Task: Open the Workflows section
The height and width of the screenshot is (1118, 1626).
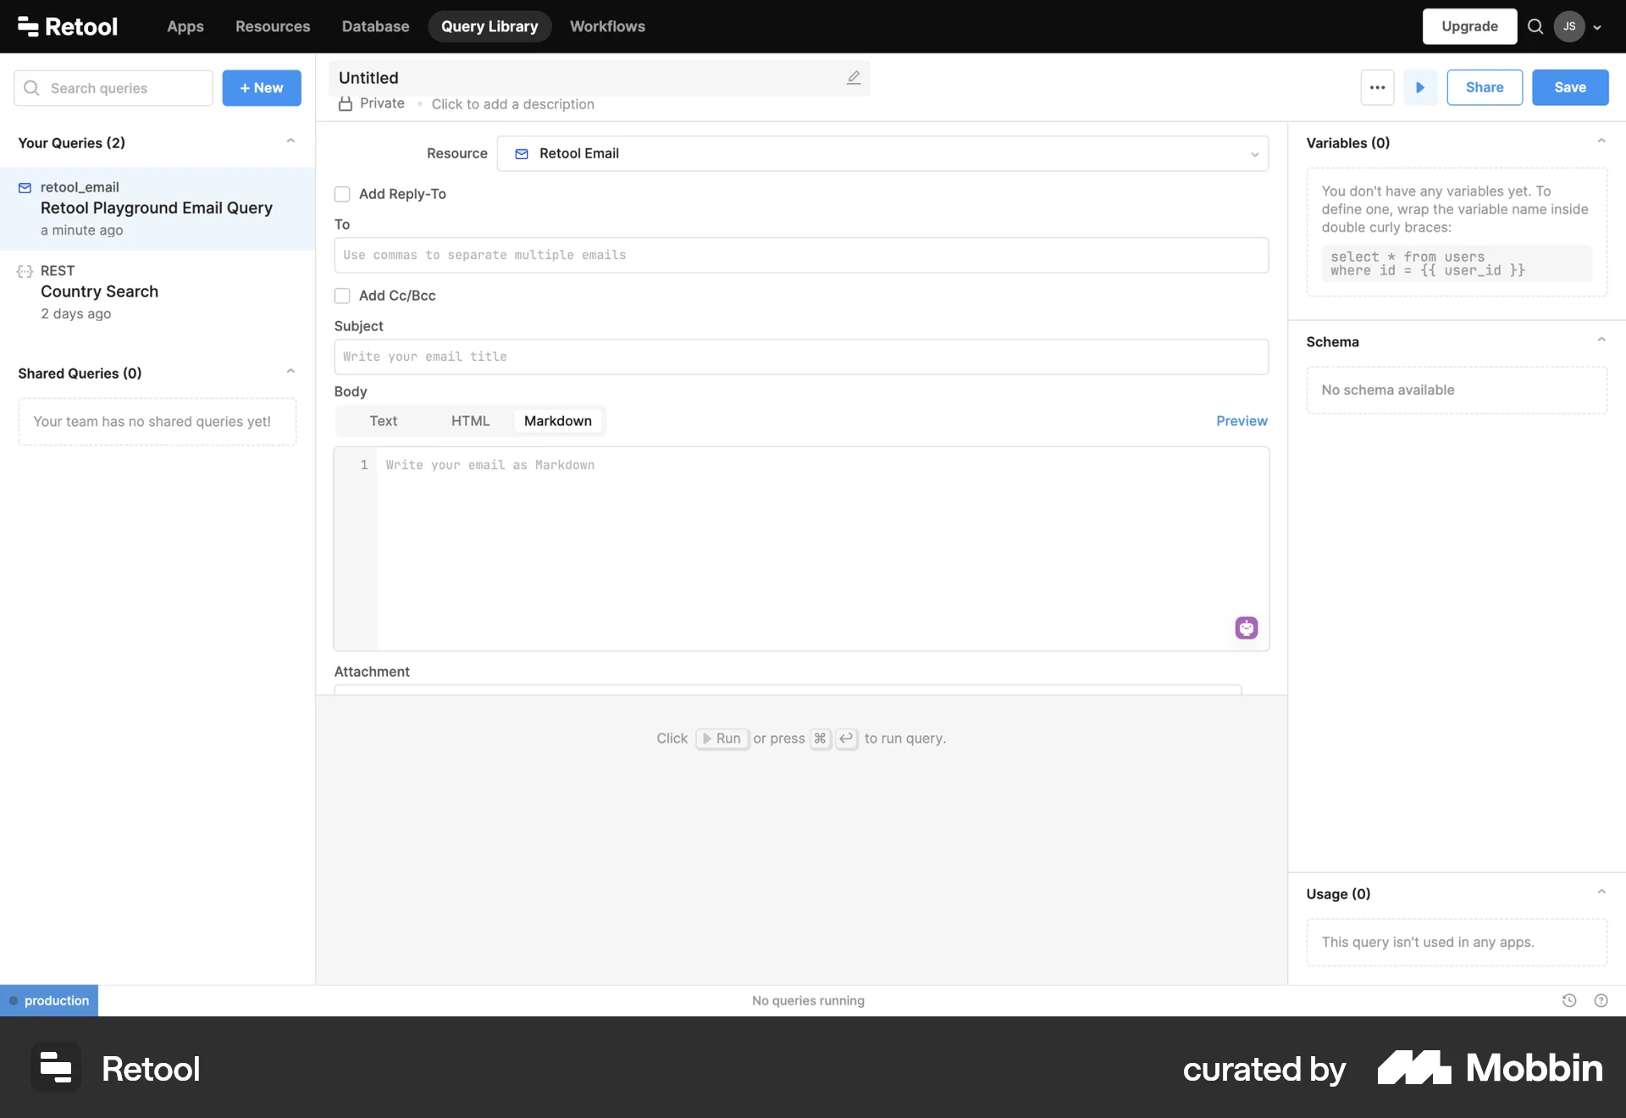Action: pos(606,26)
